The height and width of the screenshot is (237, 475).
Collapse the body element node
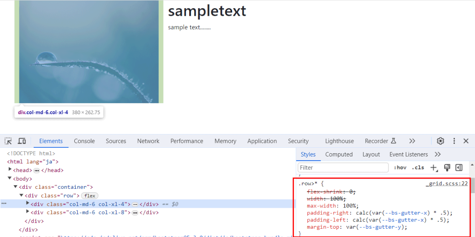[10, 179]
